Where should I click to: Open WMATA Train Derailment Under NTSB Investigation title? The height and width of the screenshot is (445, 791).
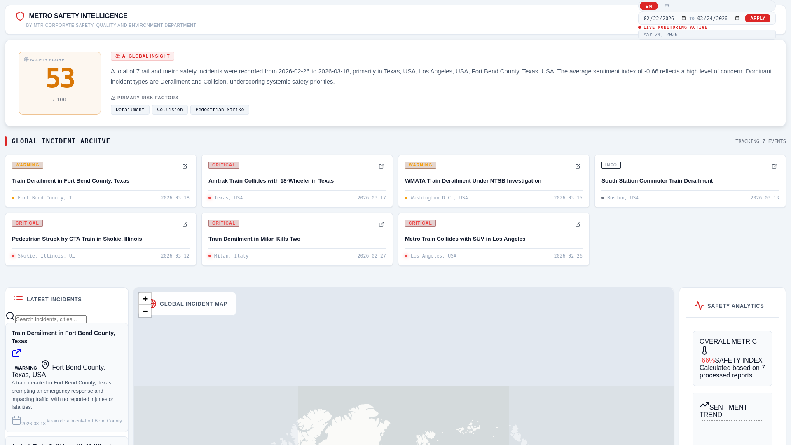click(x=473, y=180)
